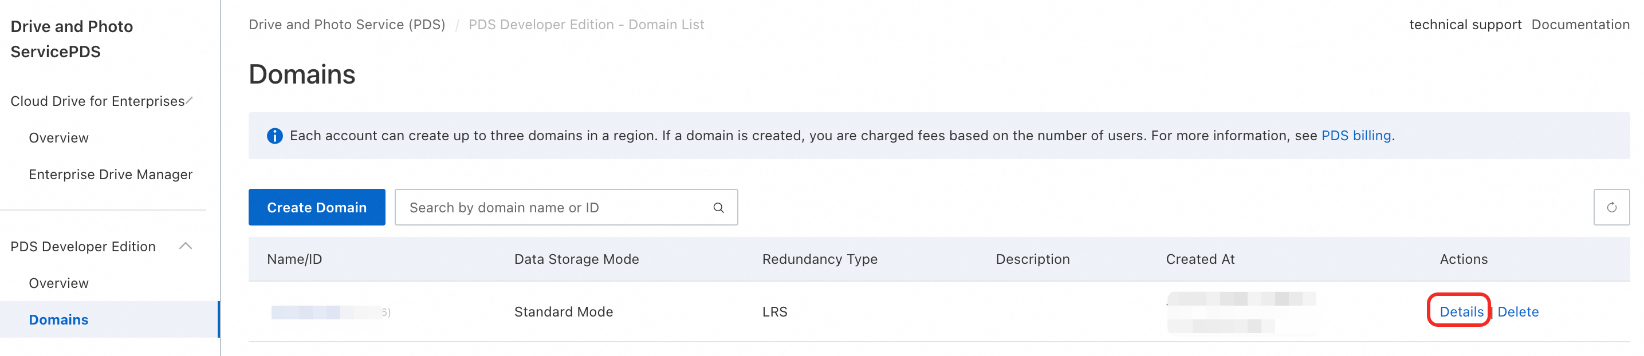This screenshot has height=356, width=1644.
Task: Click the blue info icon in the notice banner
Action: point(274,136)
